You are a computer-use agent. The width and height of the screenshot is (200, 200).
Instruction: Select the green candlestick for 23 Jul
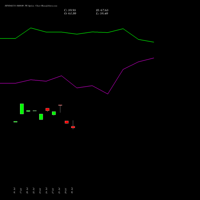[x=41, y=117]
